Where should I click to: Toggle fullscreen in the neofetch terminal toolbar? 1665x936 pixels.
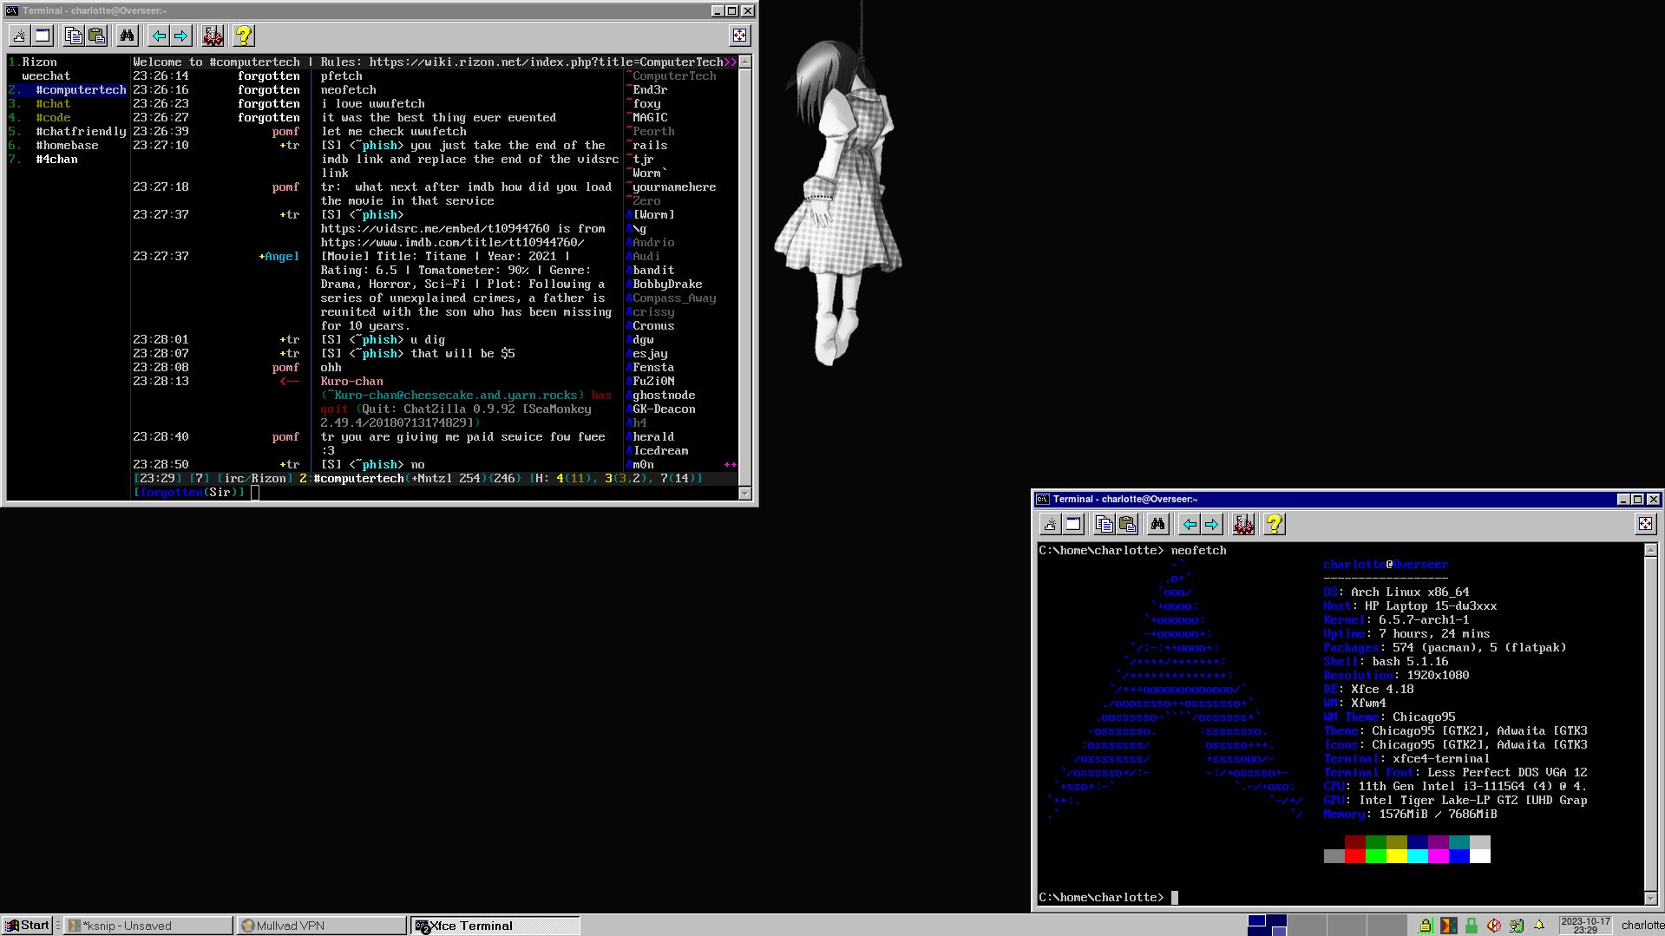coord(1645,523)
